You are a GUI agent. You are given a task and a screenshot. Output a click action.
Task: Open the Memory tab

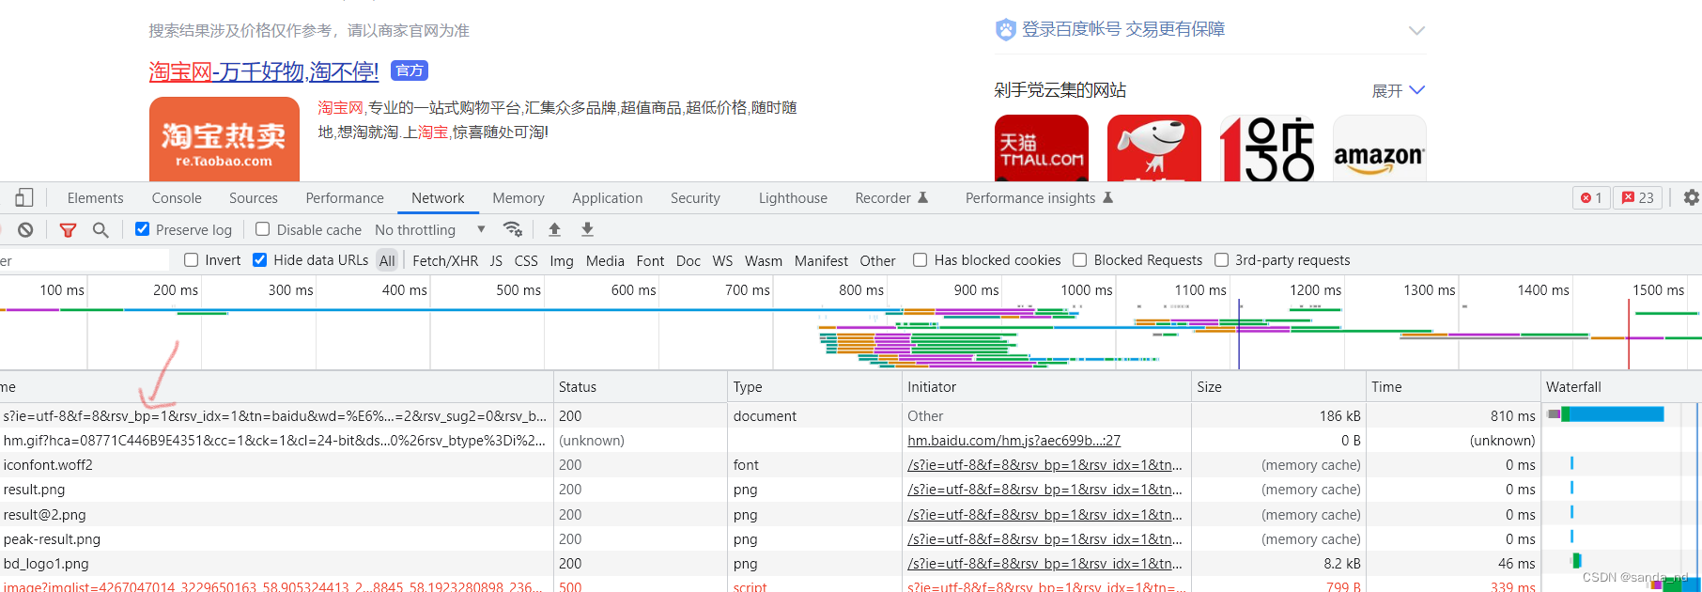518,197
